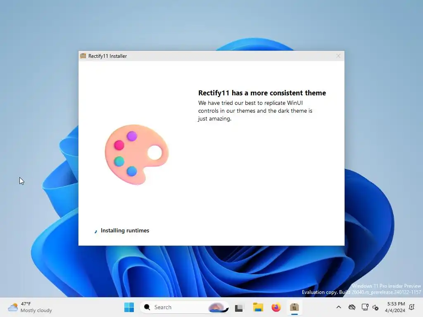Open the clock showing 5:53 PM

(x=395, y=307)
